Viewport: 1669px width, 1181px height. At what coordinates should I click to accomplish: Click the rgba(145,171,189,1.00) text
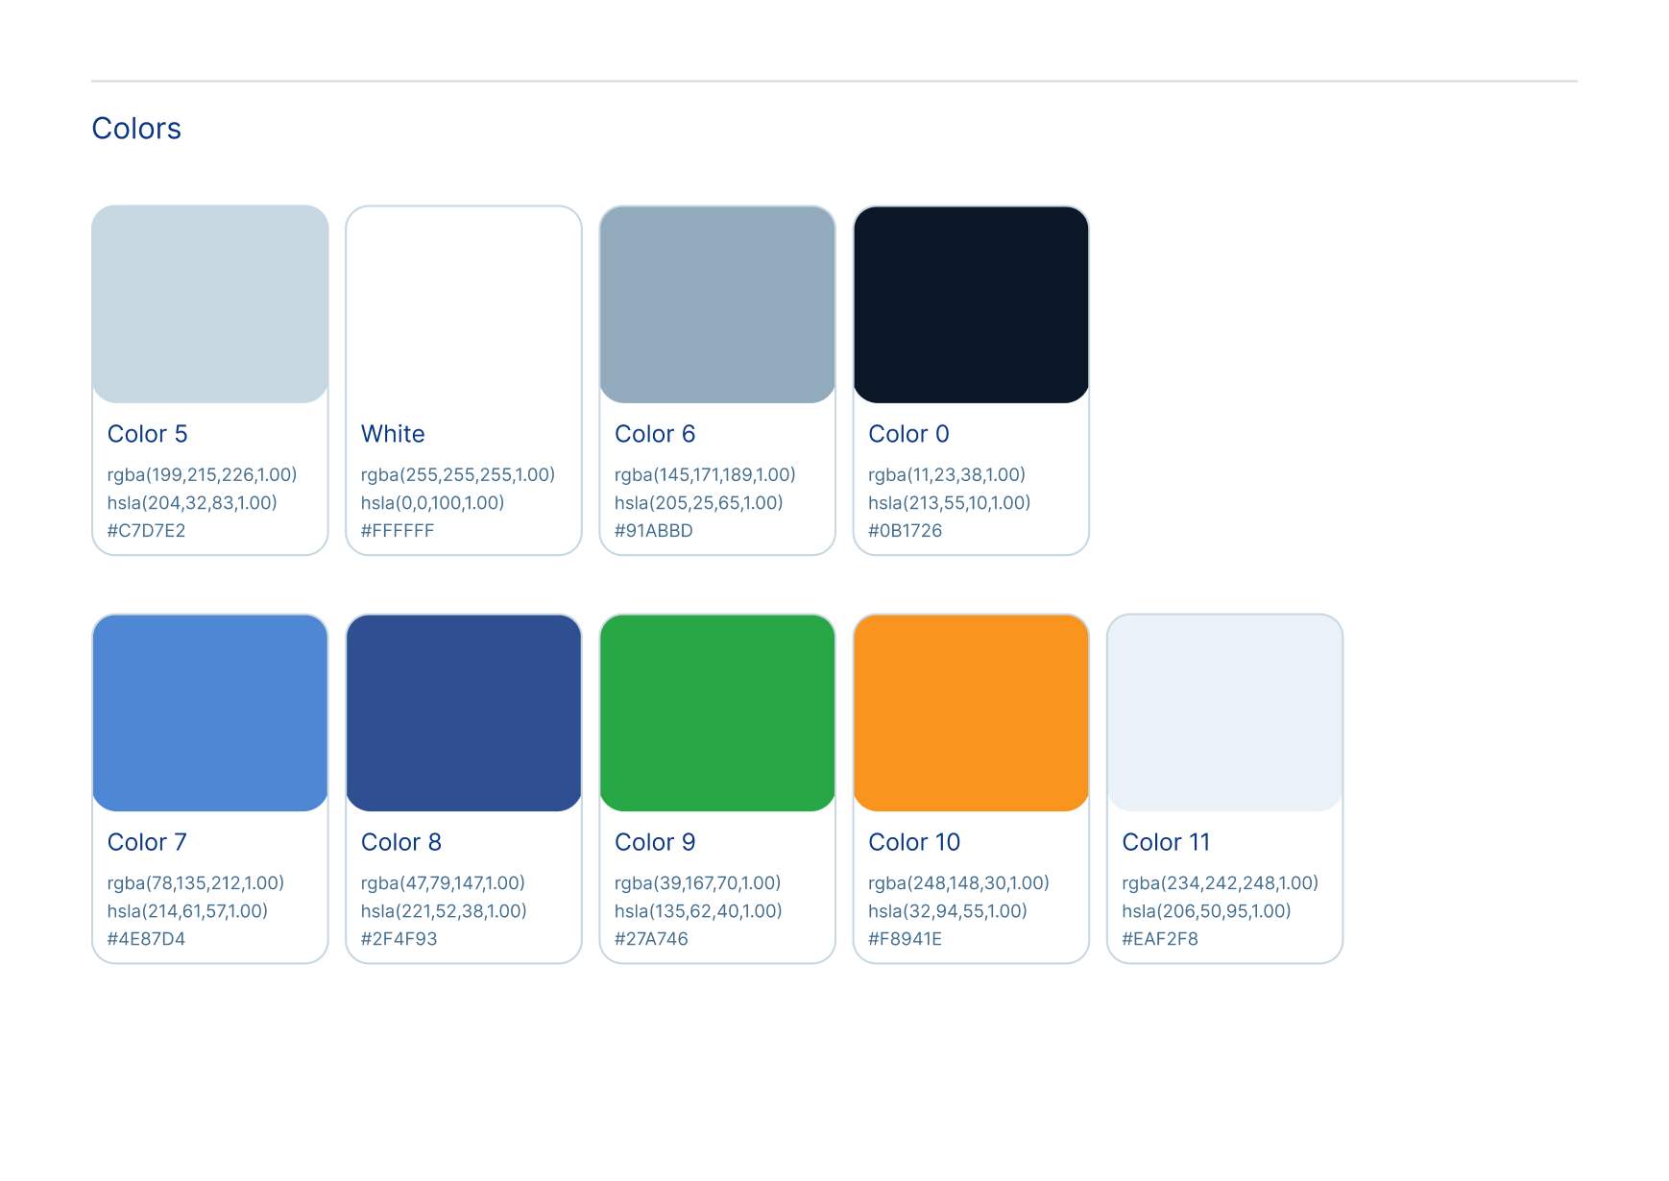coord(705,475)
